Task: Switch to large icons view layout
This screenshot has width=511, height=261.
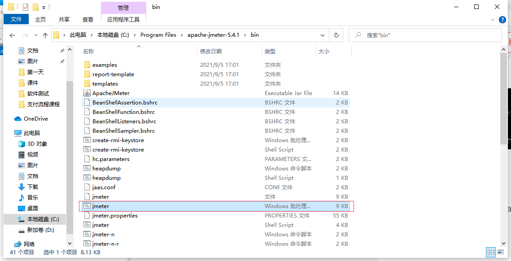Action: 501,252
